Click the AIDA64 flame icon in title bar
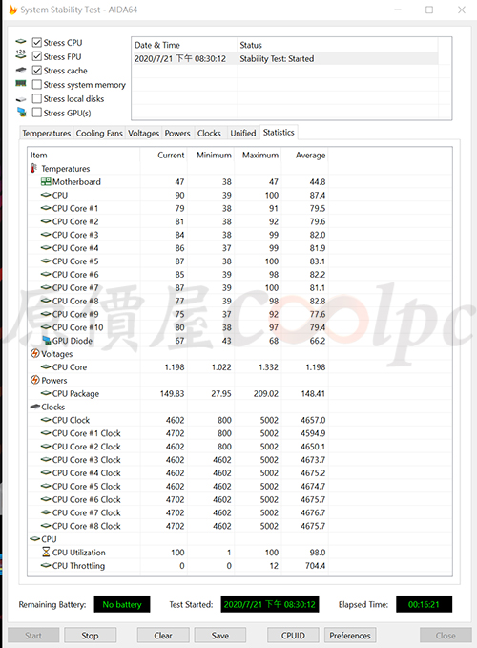Screen dimensions: 477x648 click(12, 10)
